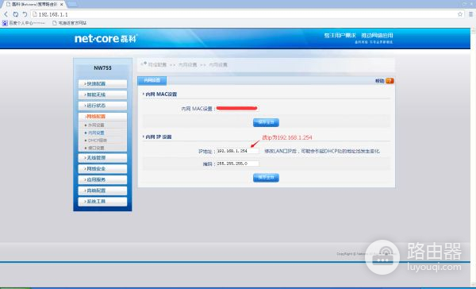Open the DHCP服务 submenu item
Image resolution: width=476 pixels, height=289 pixels.
[97, 141]
